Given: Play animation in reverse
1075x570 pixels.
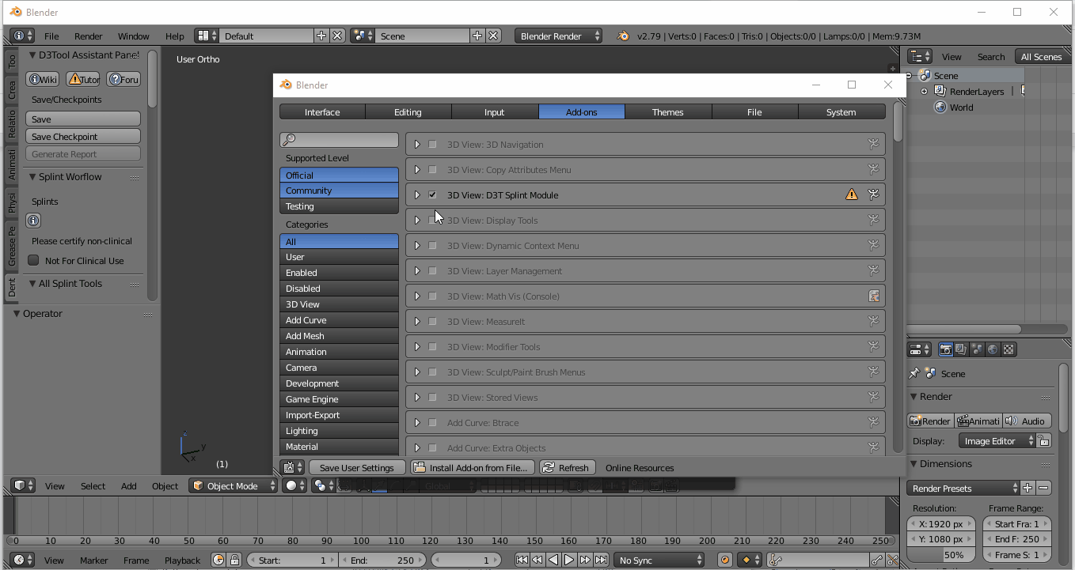Looking at the screenshot, I should click(553, 560).
